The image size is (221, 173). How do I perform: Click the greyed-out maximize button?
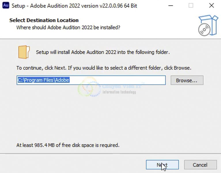click(191, 6)
